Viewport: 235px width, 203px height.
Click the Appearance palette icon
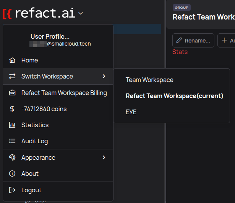click(x=12, y=157)
